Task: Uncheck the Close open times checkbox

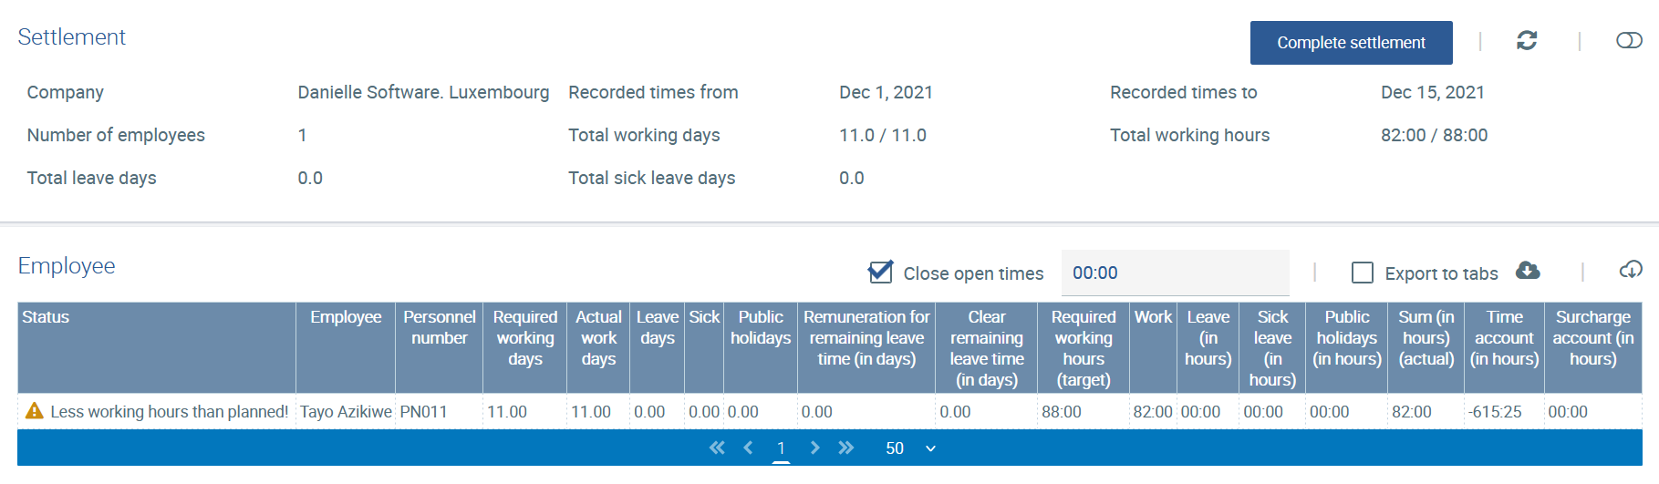Action: 880,272
